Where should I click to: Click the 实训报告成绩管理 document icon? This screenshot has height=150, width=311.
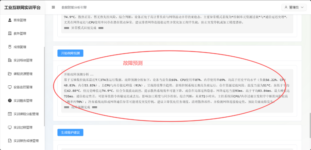(9, 141)
